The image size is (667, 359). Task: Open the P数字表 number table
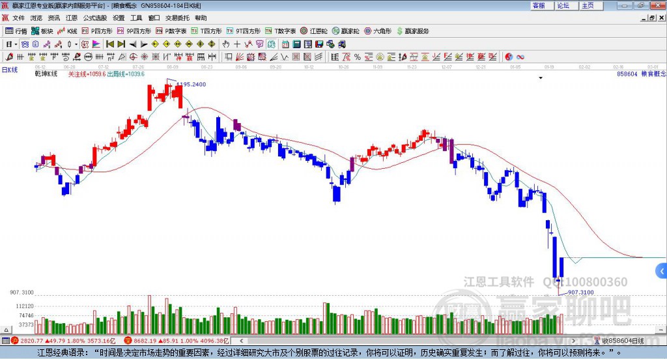(x=171, y=31)
